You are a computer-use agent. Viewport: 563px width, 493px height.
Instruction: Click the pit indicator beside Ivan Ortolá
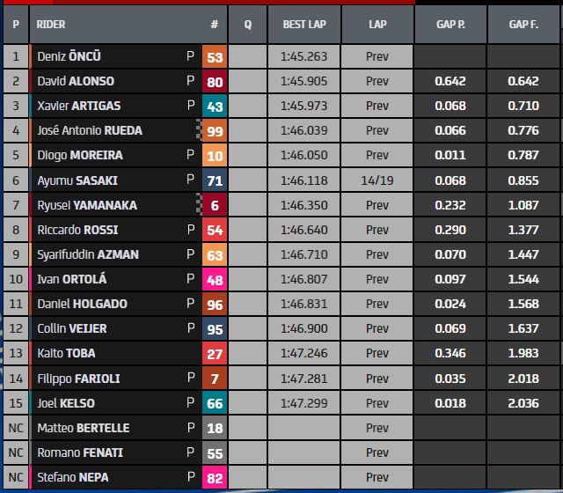(x=191, y=279)
